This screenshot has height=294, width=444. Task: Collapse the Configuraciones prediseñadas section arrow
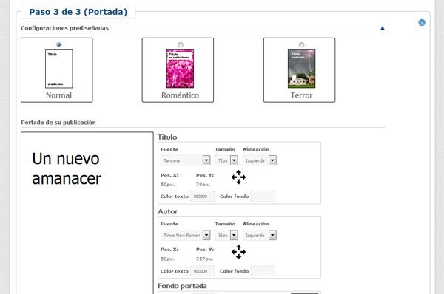coord(383,28)
